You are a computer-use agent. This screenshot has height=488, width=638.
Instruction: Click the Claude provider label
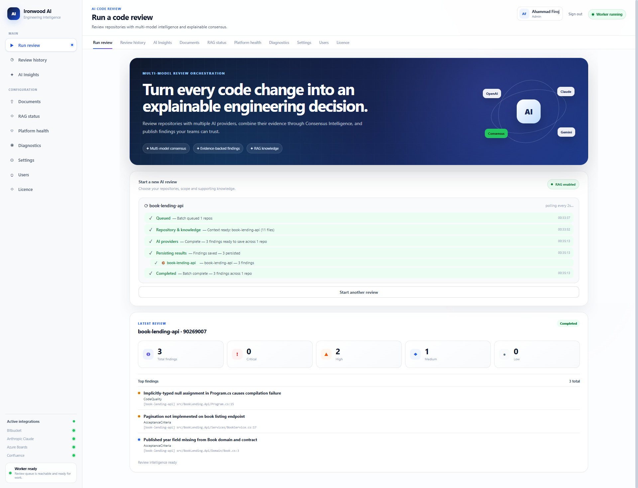pyautogui.click(x=566, y=91)
